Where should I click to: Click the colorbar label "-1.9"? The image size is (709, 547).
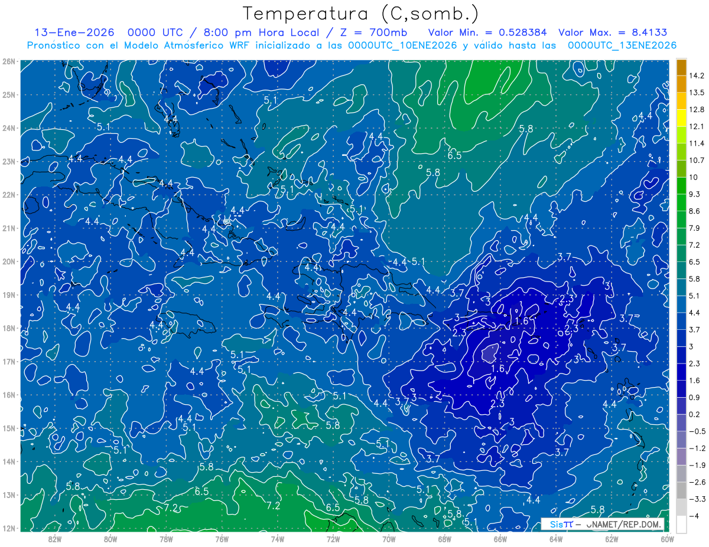click(697, 466)
